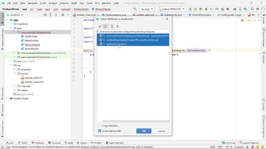This screenshot has height=149, width=266.
Task: Expand the drawable folder
Action: (15, 70)
